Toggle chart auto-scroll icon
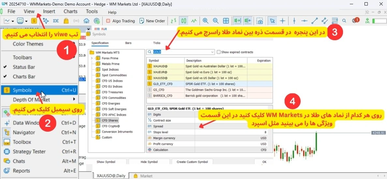Viewport: 387px width, 179px height. tap(238, 21)
